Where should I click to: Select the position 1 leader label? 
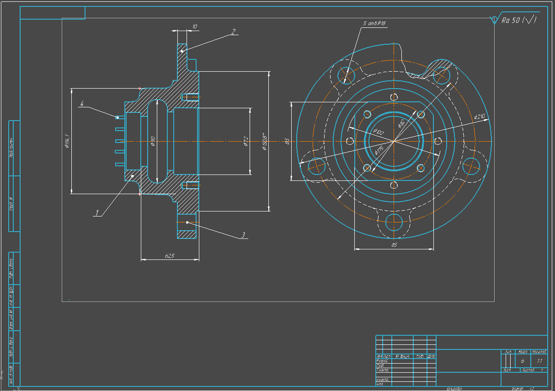click(x=97, y=212)
